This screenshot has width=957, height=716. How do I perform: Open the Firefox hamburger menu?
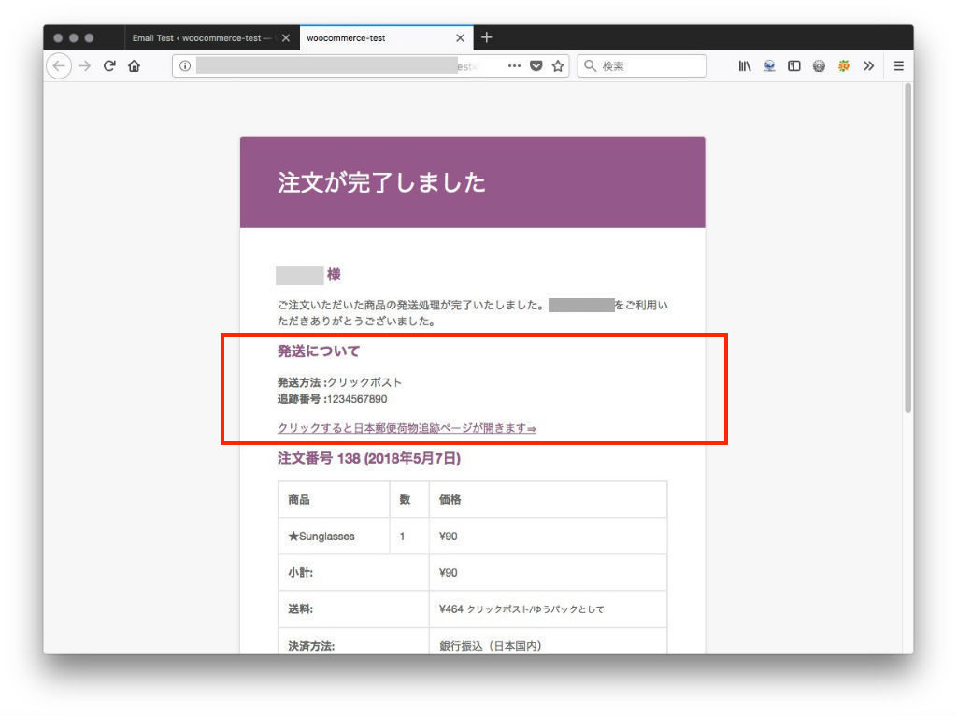[898, 66]
